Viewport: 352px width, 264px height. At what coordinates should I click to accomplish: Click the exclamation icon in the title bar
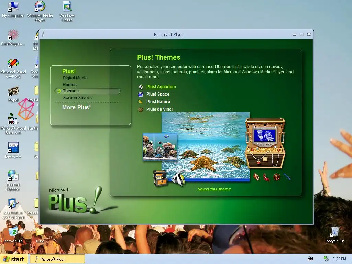point(43,34)
